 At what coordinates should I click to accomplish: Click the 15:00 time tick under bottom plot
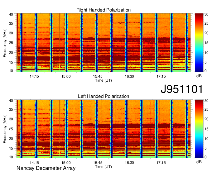66,163
